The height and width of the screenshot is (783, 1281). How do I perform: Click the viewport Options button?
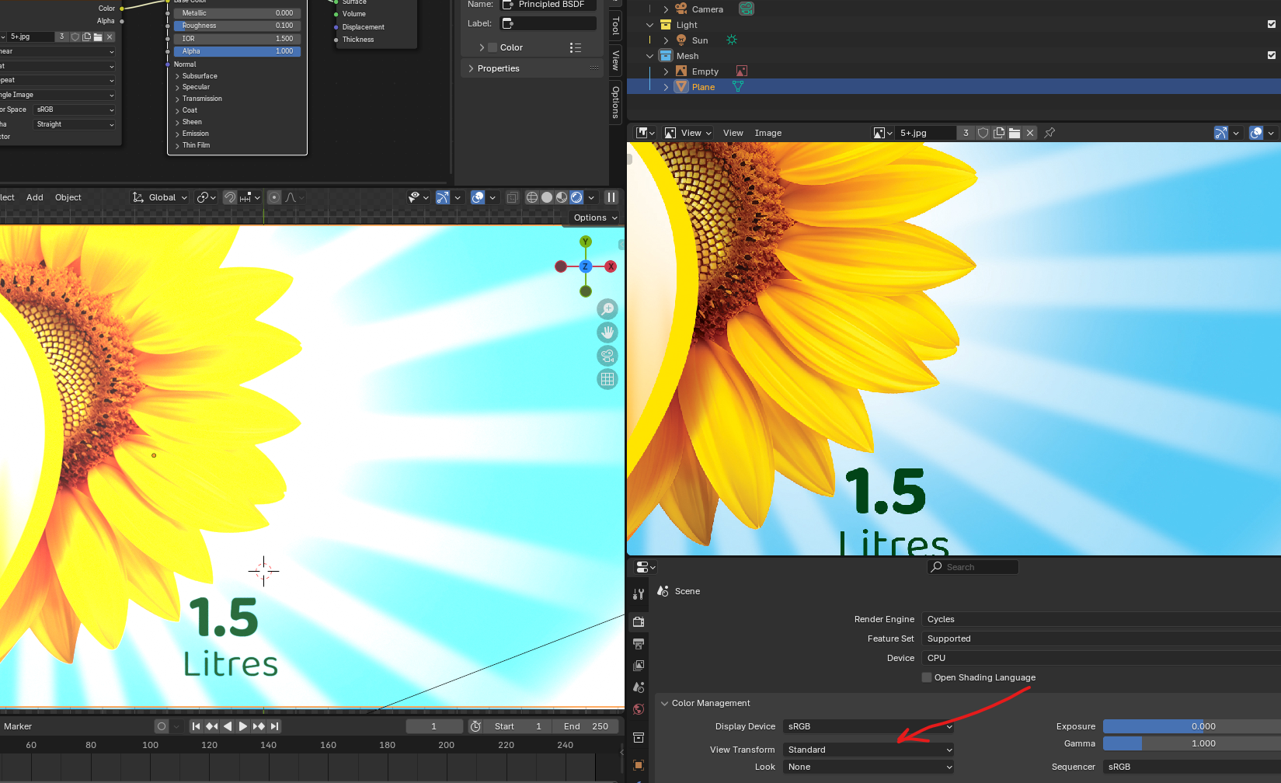pyautogui.click(x=595, y=217)
